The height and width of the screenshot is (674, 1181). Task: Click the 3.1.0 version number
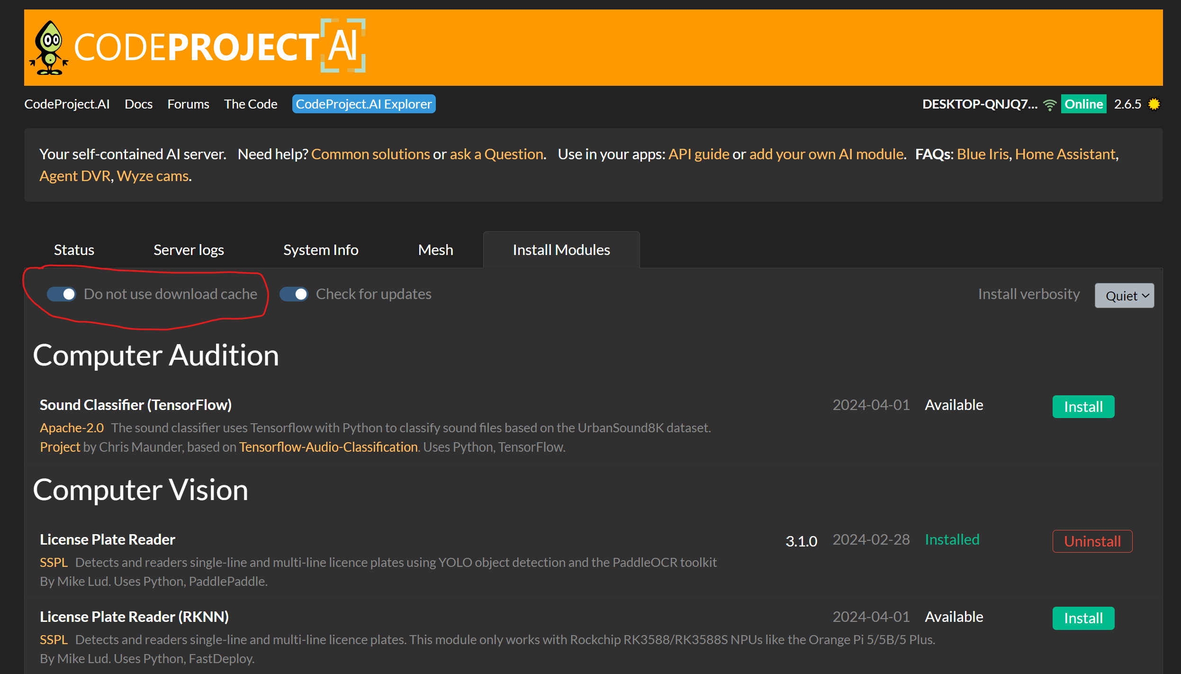tap(802, 541)
